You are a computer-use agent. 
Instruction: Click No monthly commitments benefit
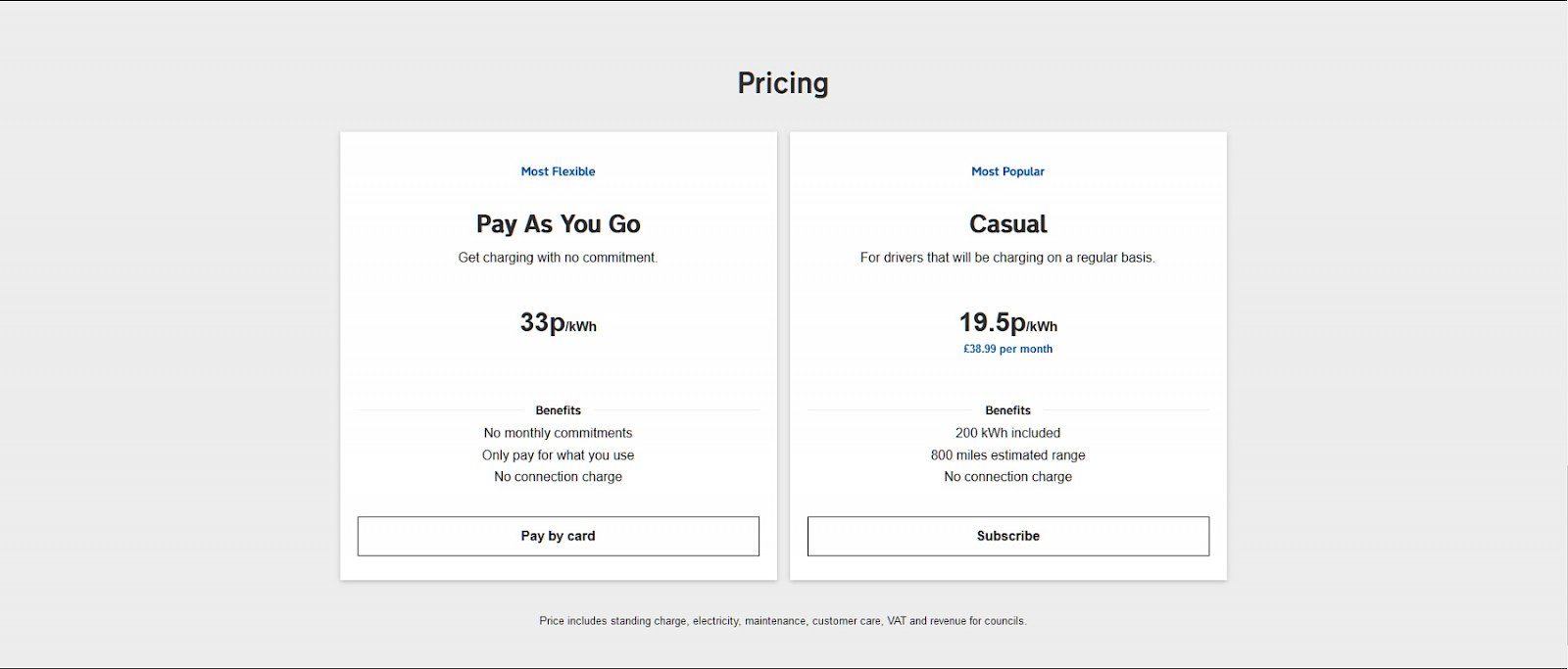coord(558,433)
